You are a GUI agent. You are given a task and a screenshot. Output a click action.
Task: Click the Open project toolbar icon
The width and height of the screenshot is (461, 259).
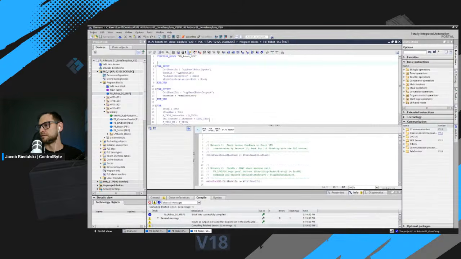coord(95,37)
